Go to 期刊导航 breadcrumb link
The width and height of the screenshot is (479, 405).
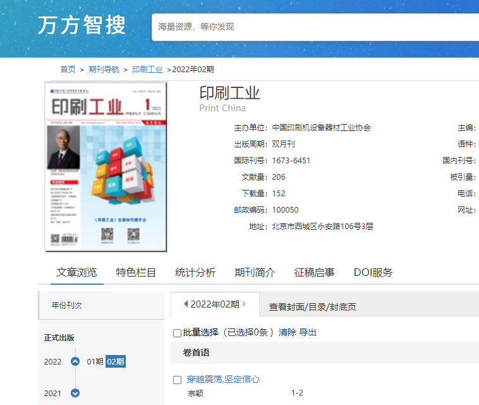[x=104, y=70]
